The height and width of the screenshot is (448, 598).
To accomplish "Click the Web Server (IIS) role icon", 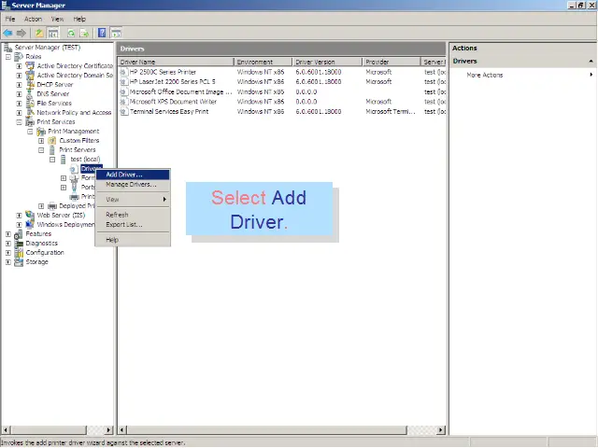I will pos(30,216).
